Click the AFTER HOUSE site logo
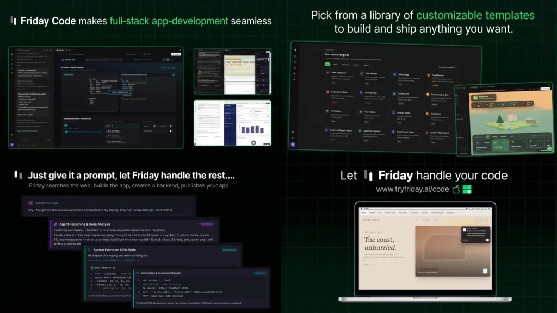 (x=371, y=220)
